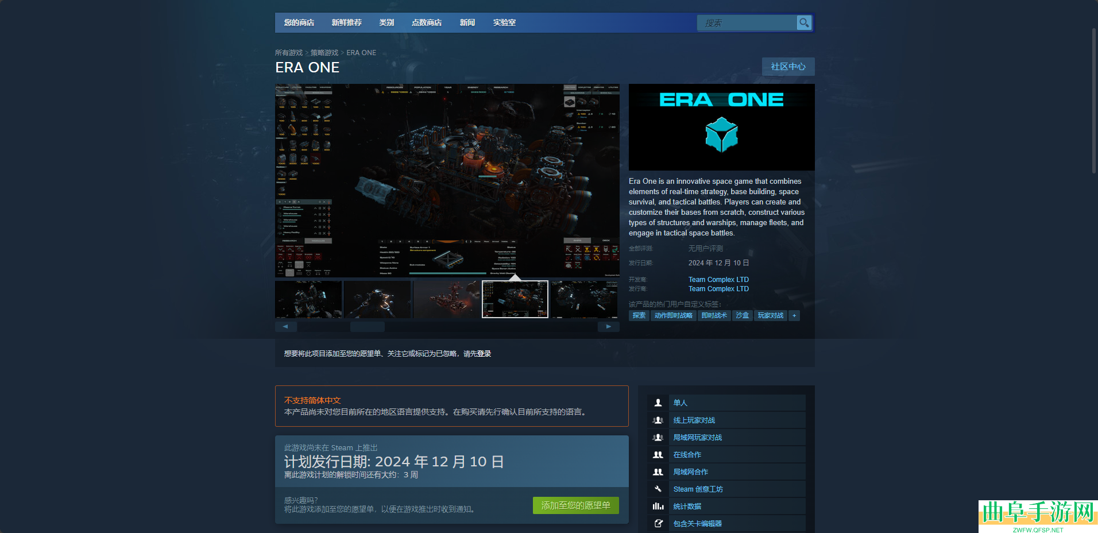Viewport: 1098px width, 533px height.
Task: Click the online co-op icon
Action: click(x=658, y=454)
